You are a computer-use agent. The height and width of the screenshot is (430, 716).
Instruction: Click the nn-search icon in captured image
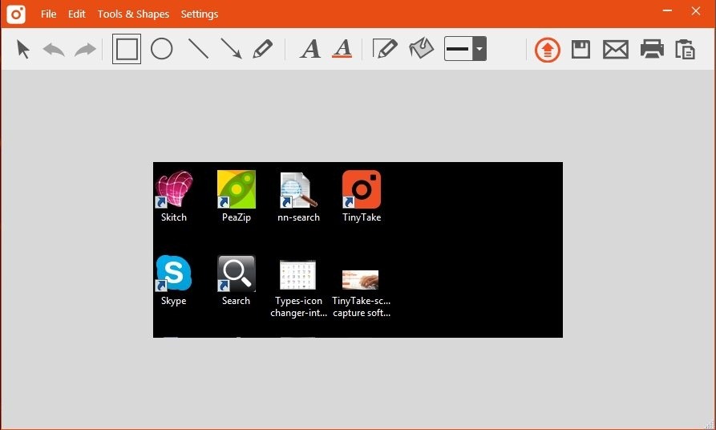pos(298,189)
